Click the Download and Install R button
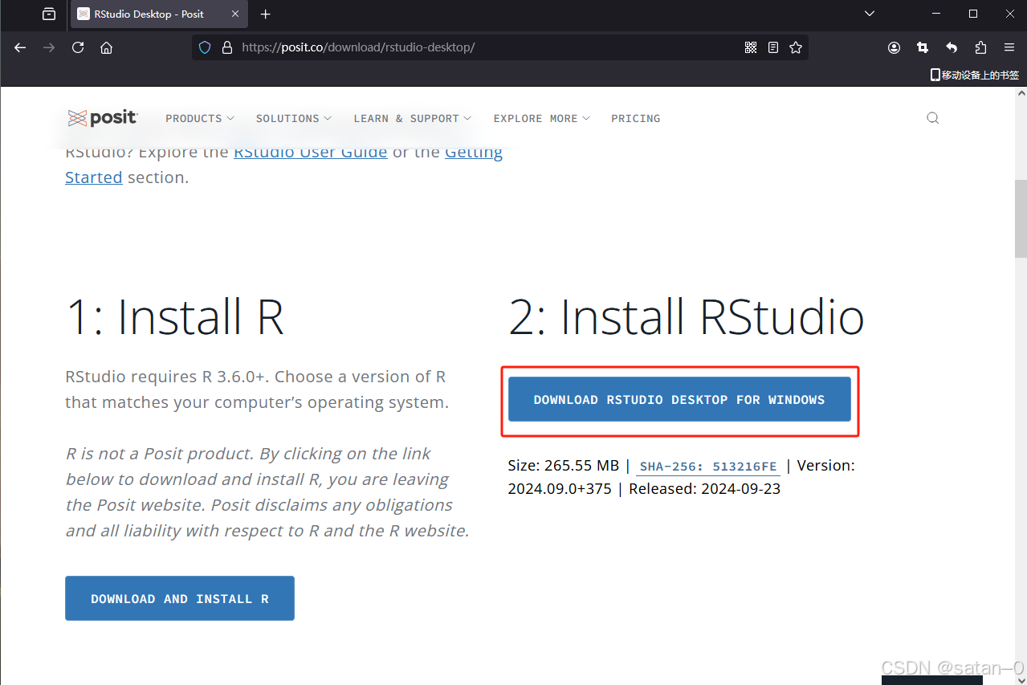The width and height of the screenshot is (1027, 685). click(x=180, y=598)
